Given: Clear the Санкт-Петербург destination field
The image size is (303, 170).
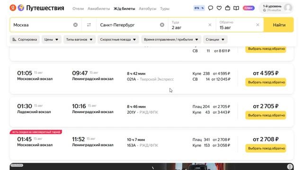Looking at the screenshot, I should (162, 25).
